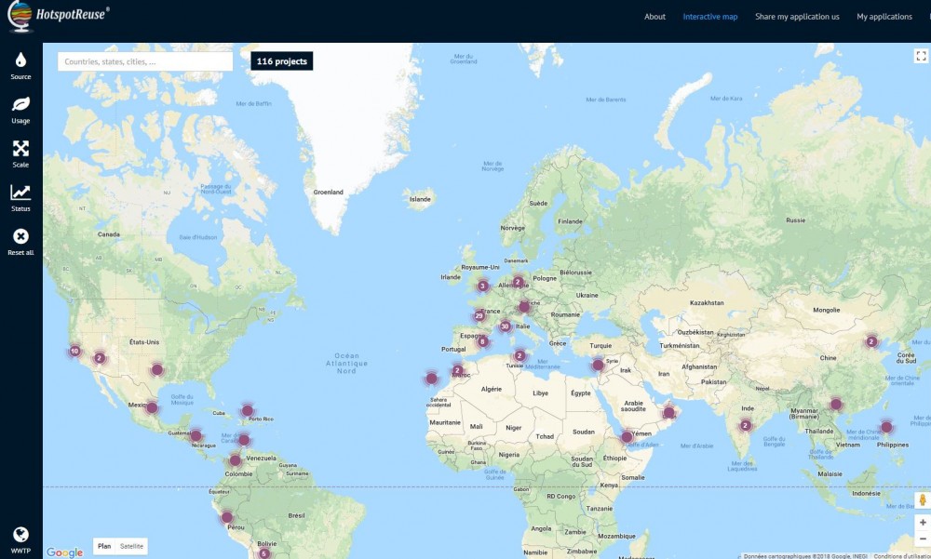Toggle fullscreen map view
Screen dimensions: 931x559
coord(921,56)
